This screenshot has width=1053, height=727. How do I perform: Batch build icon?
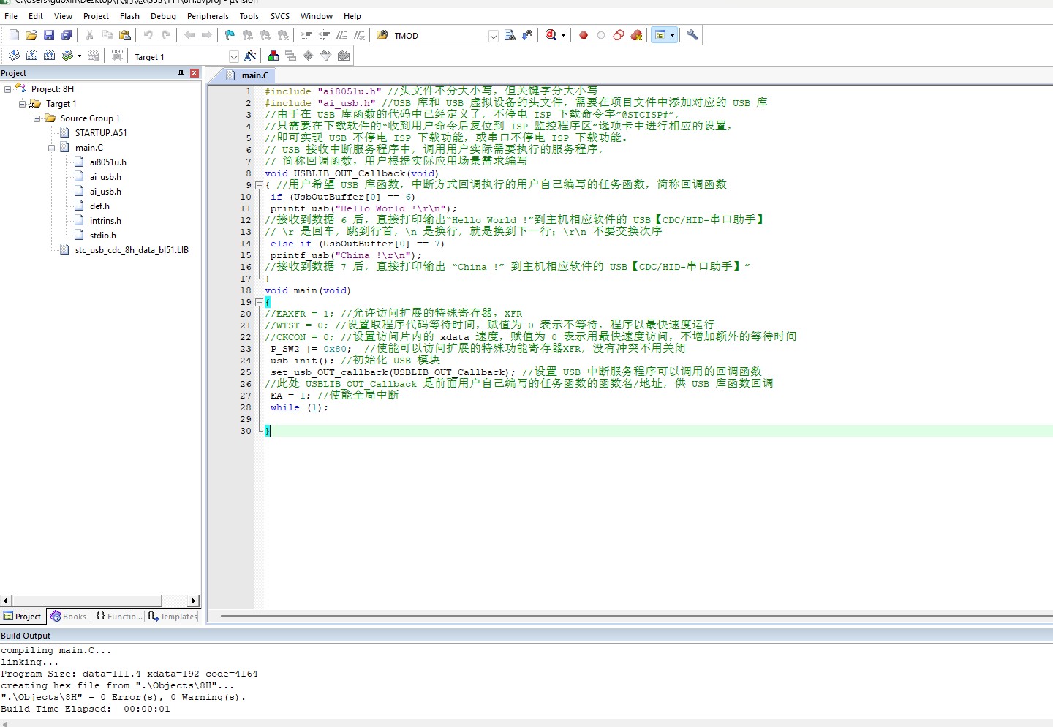[67, 56]
